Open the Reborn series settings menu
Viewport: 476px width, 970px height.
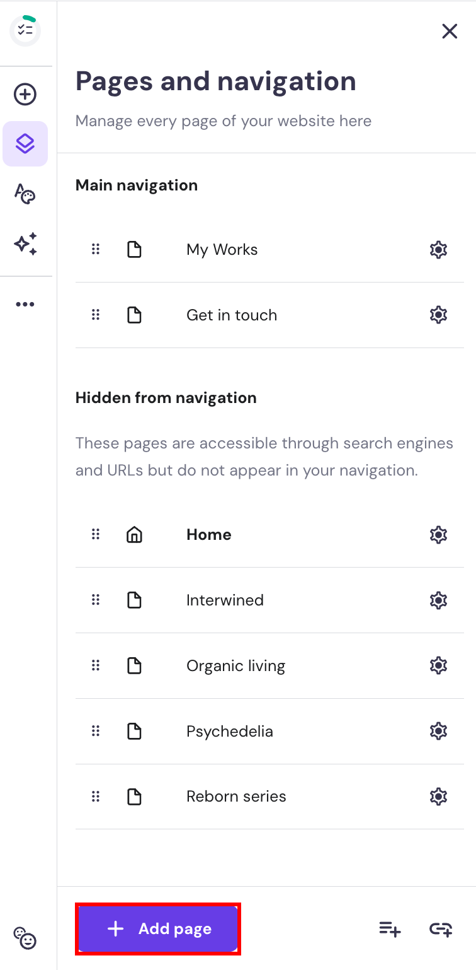[438, 796]
